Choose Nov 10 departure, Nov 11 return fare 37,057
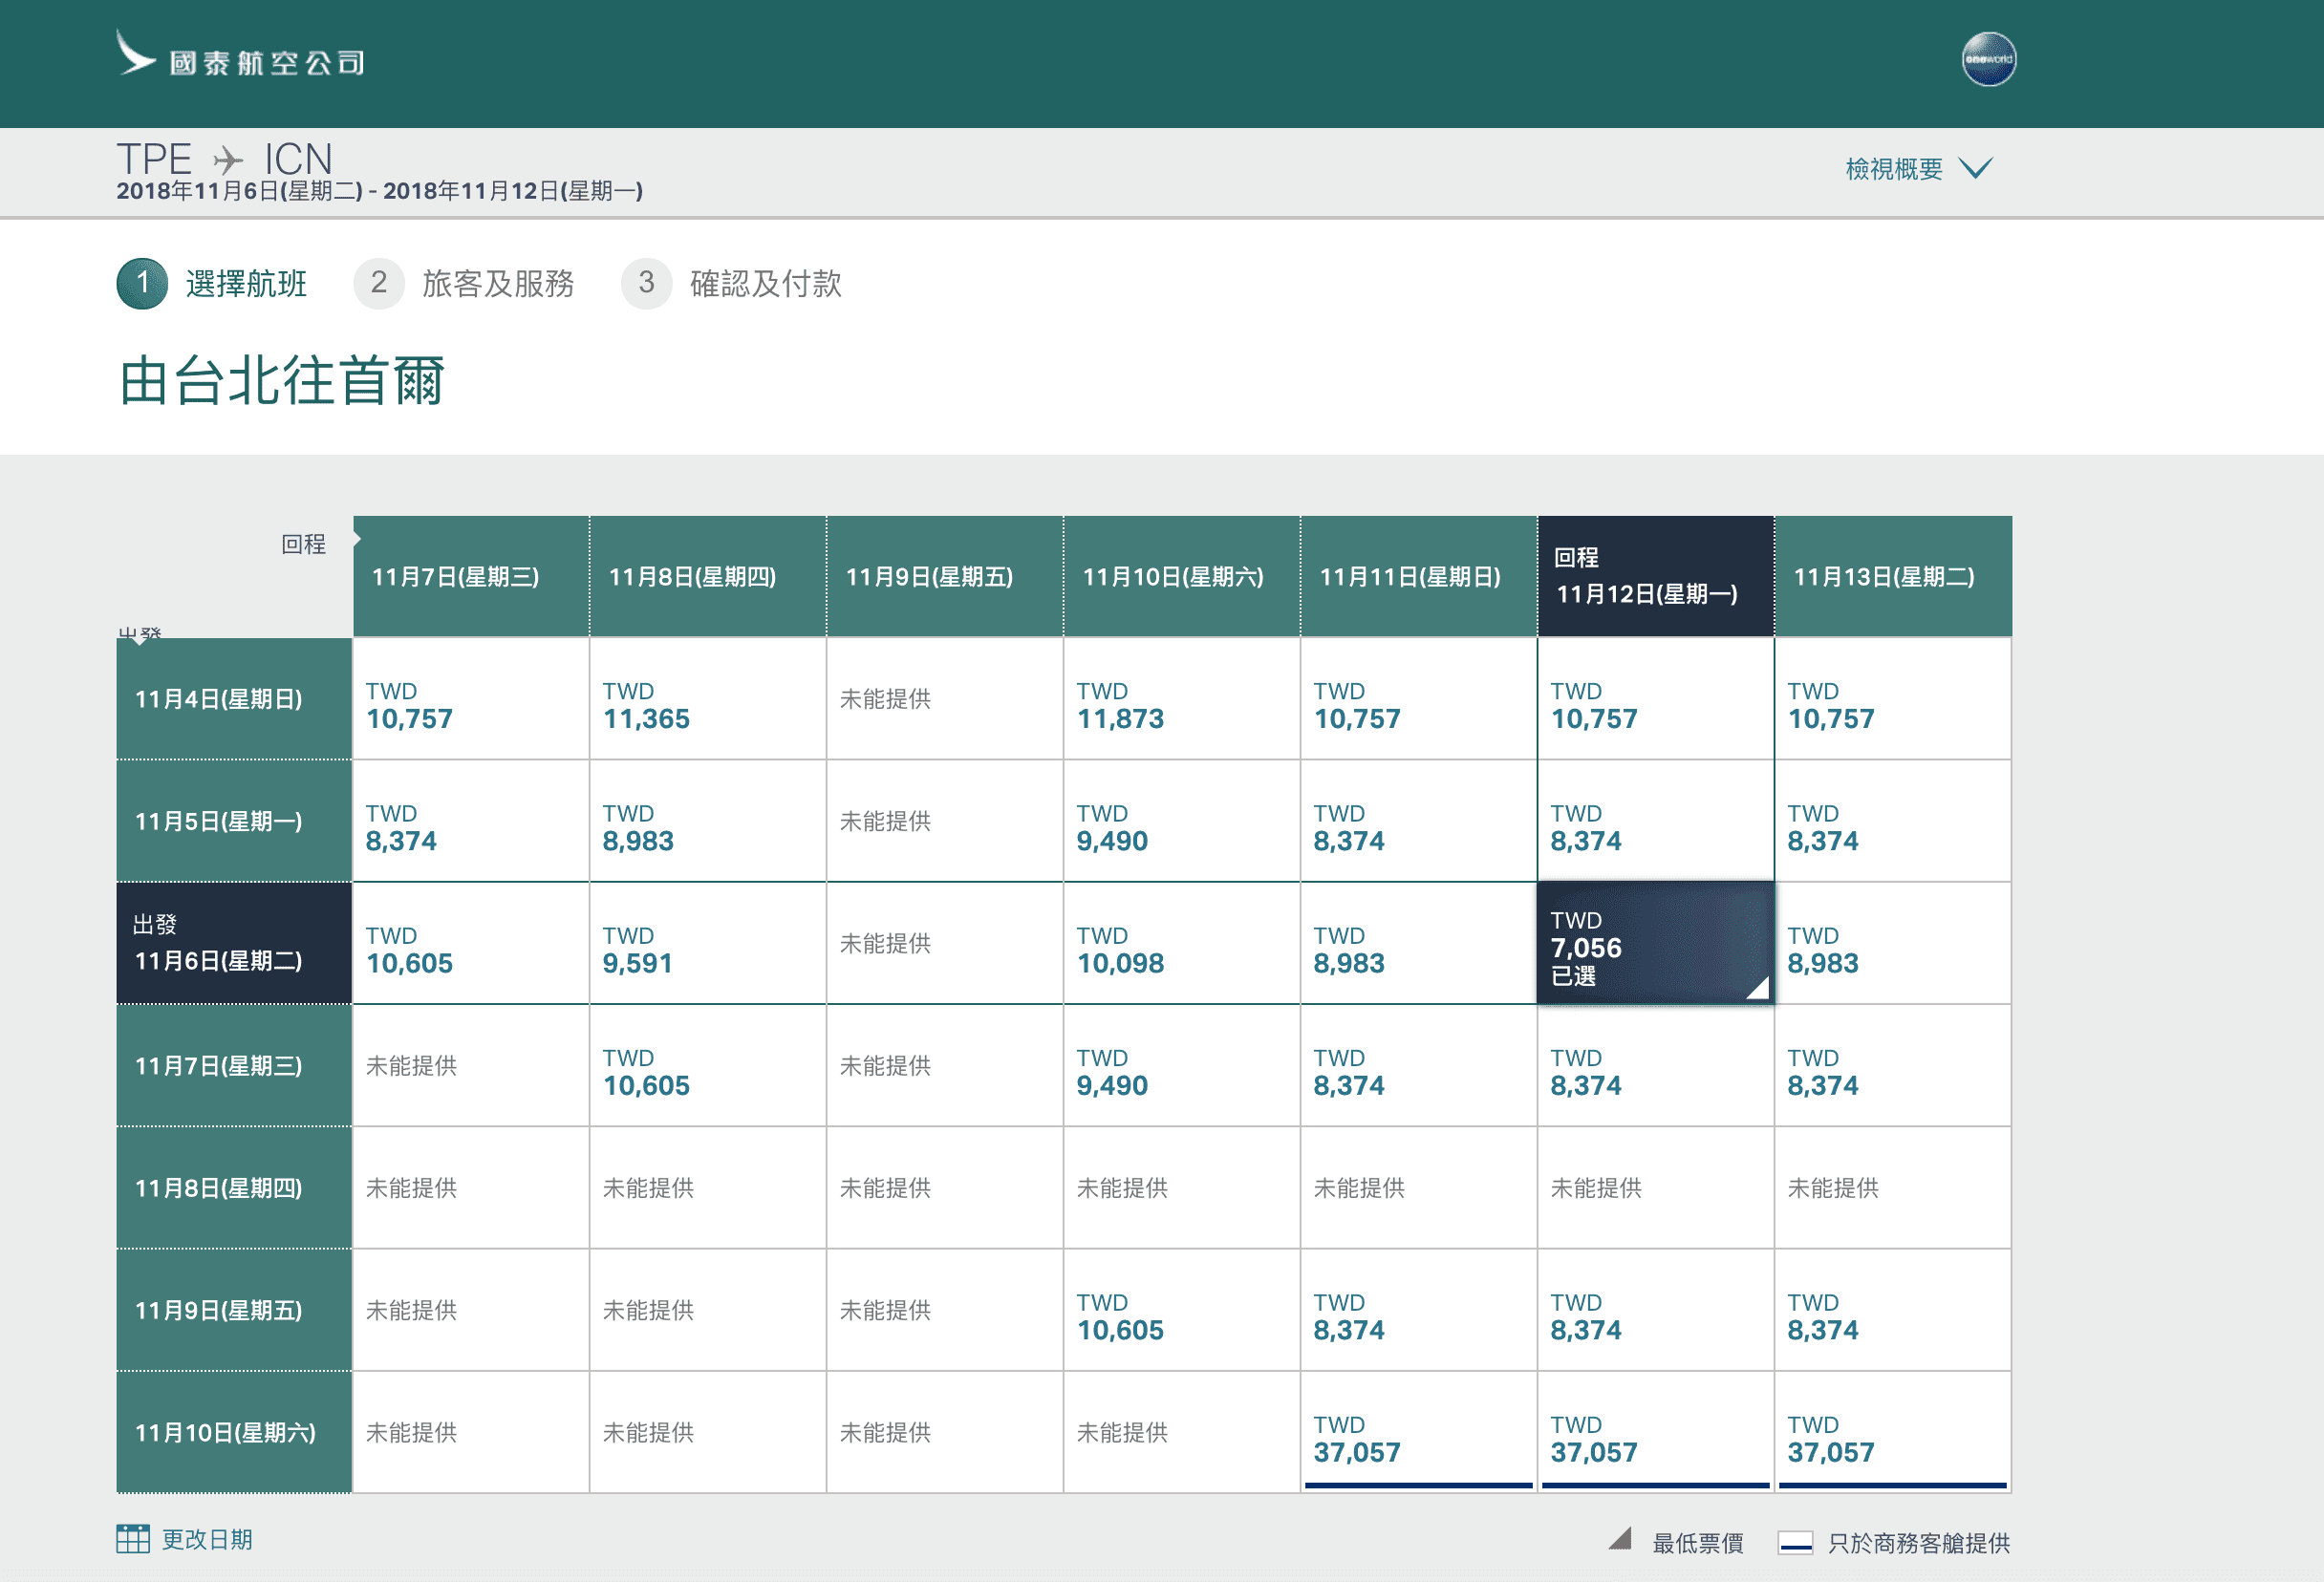 pos(1419,1432)
